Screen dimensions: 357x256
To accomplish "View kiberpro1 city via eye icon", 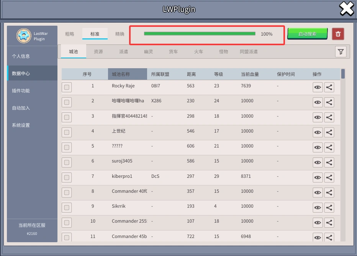I will (x=318, y=177).
